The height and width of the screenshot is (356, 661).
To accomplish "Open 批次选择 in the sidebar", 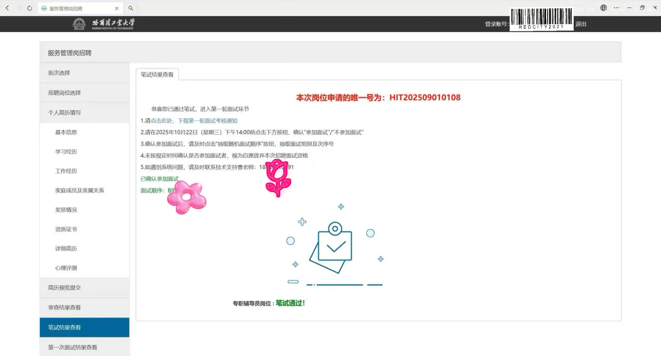I will pos(59,73).
